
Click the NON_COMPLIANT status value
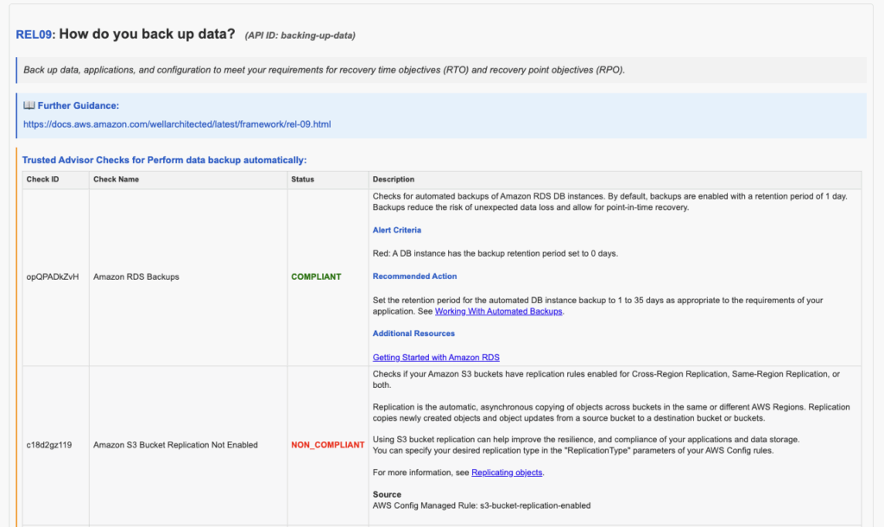click(327, 445)
